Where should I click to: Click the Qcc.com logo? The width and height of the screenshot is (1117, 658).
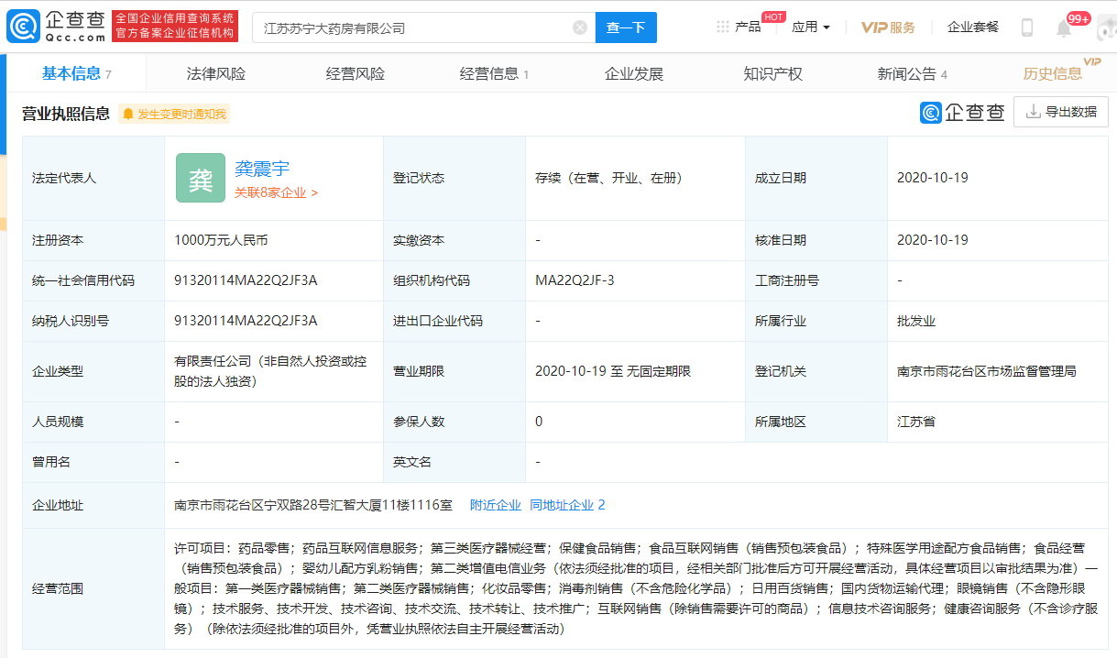(55, 27)
